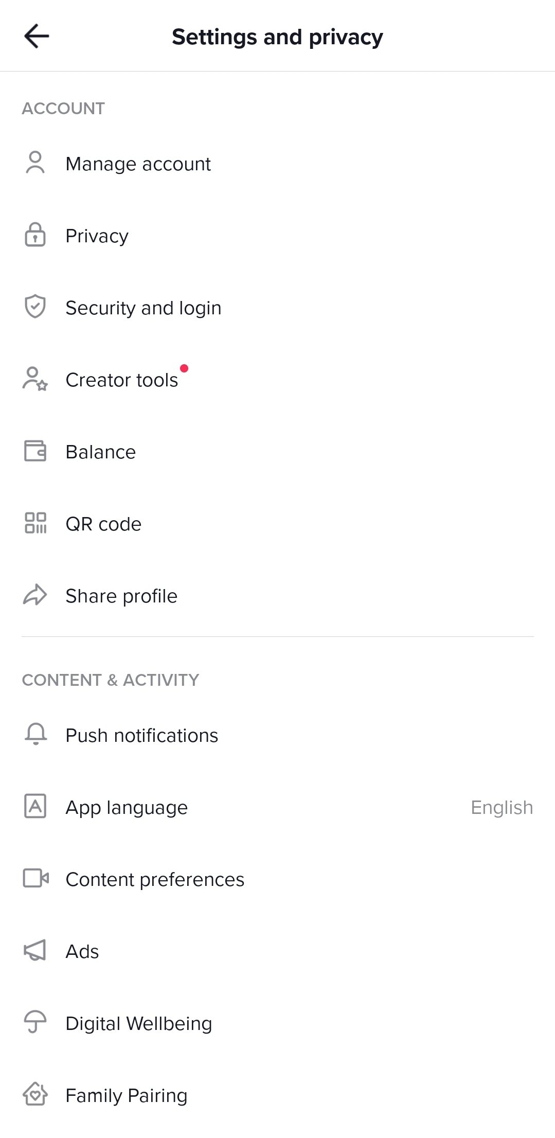Image resolution: width=555 pixels, height=1138 pixels.
Task: Open the Manage account menu entry
Action: pyautogui.click(x=138, y=164)
